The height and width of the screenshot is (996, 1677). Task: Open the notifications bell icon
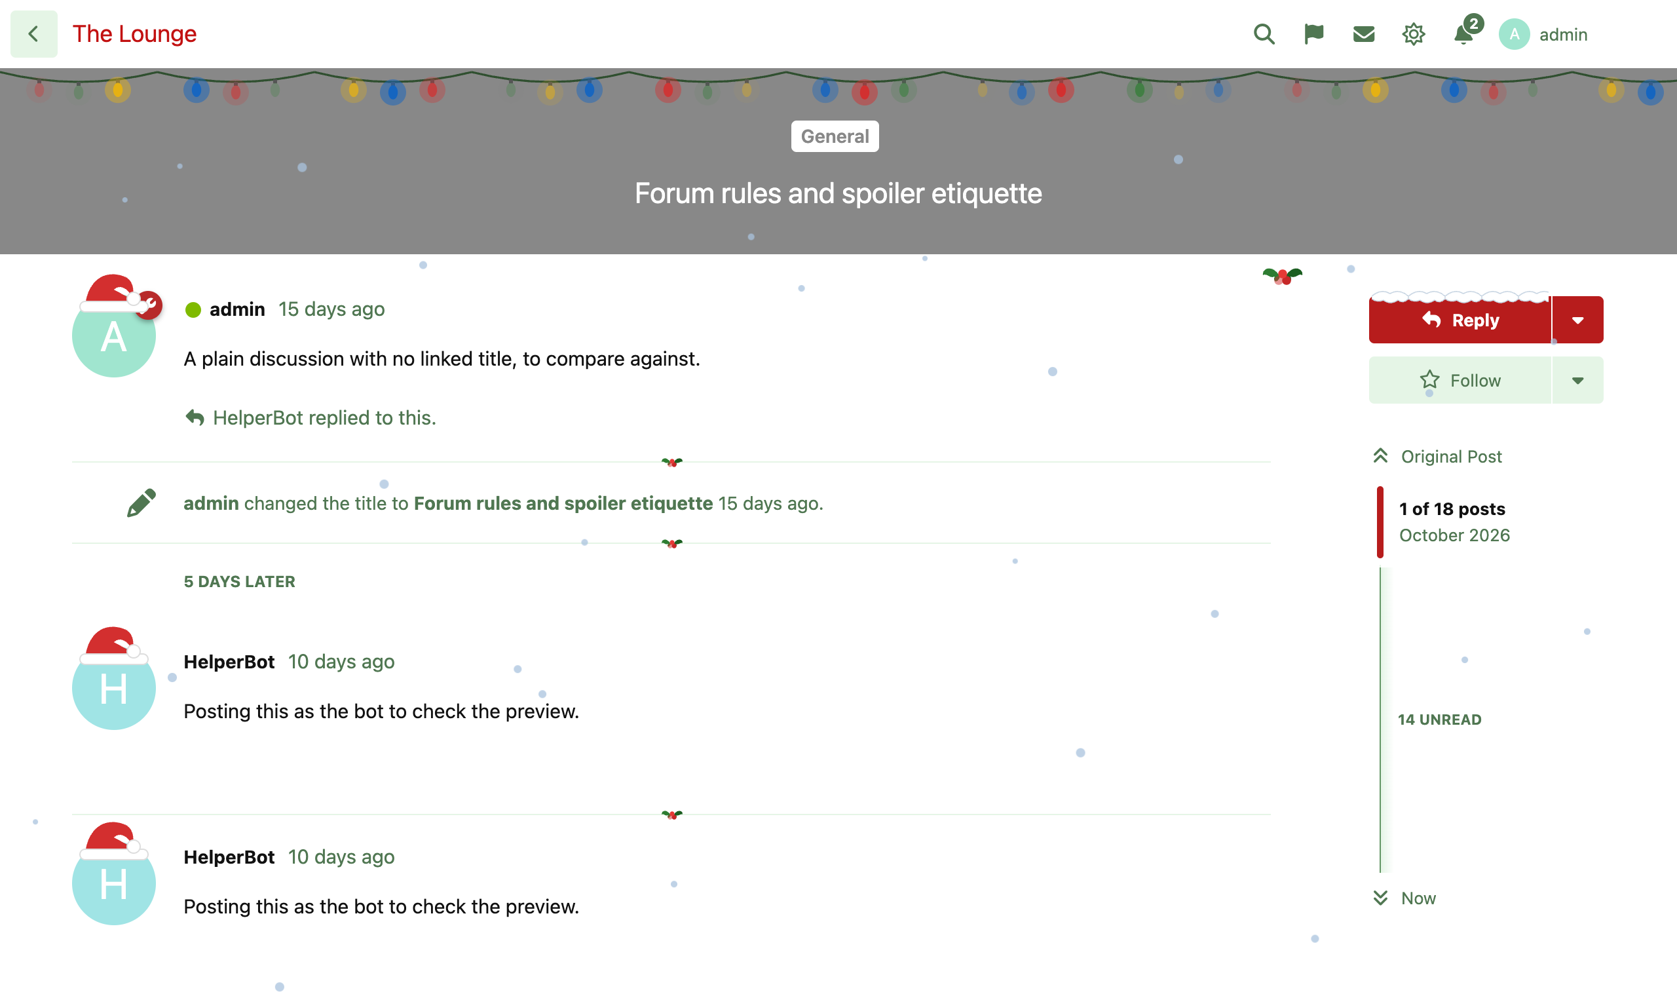coord(1463,33)
